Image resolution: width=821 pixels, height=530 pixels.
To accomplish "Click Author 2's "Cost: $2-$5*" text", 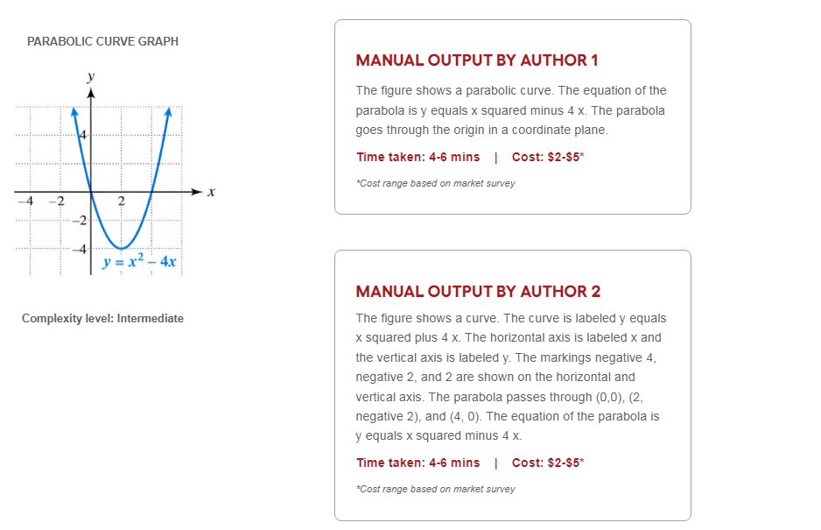I will [x=548, y=463].
